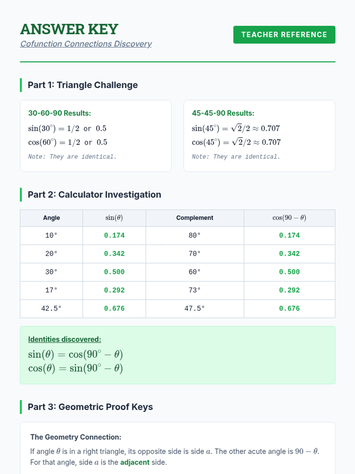Click the 0.676 value in cos(90 − θ) column
This screenshot has height=474, width=355.
289,309
